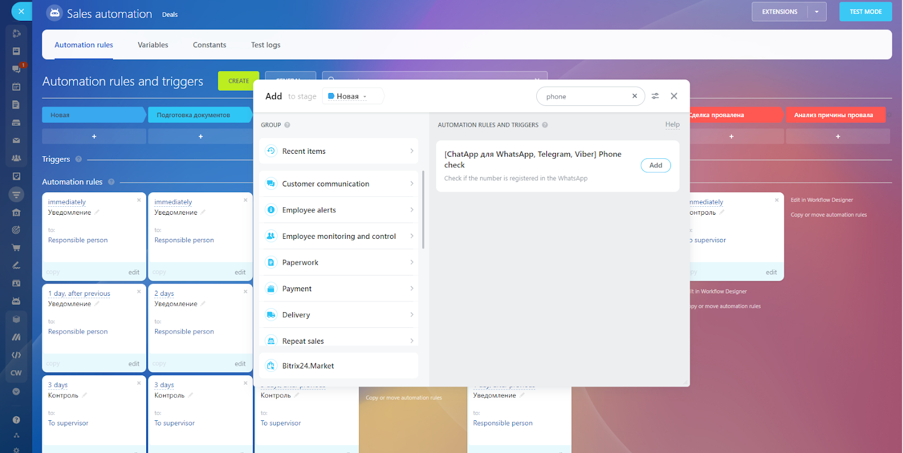Expand the Customer communication group
The height and width of the screenshot is (453, 903).
click(339, 184)
